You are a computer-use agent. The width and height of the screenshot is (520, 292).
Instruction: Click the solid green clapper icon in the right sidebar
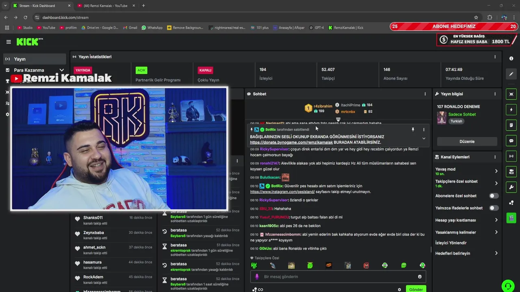[511, 218]
